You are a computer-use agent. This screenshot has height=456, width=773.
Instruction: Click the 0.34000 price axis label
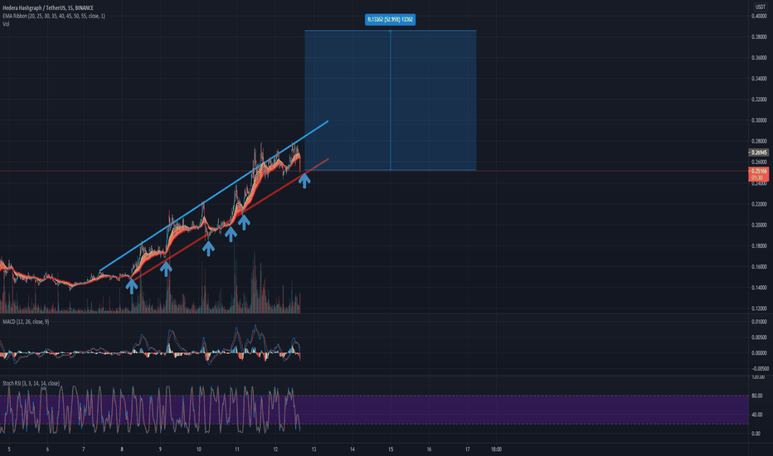(x=759, y=79)
